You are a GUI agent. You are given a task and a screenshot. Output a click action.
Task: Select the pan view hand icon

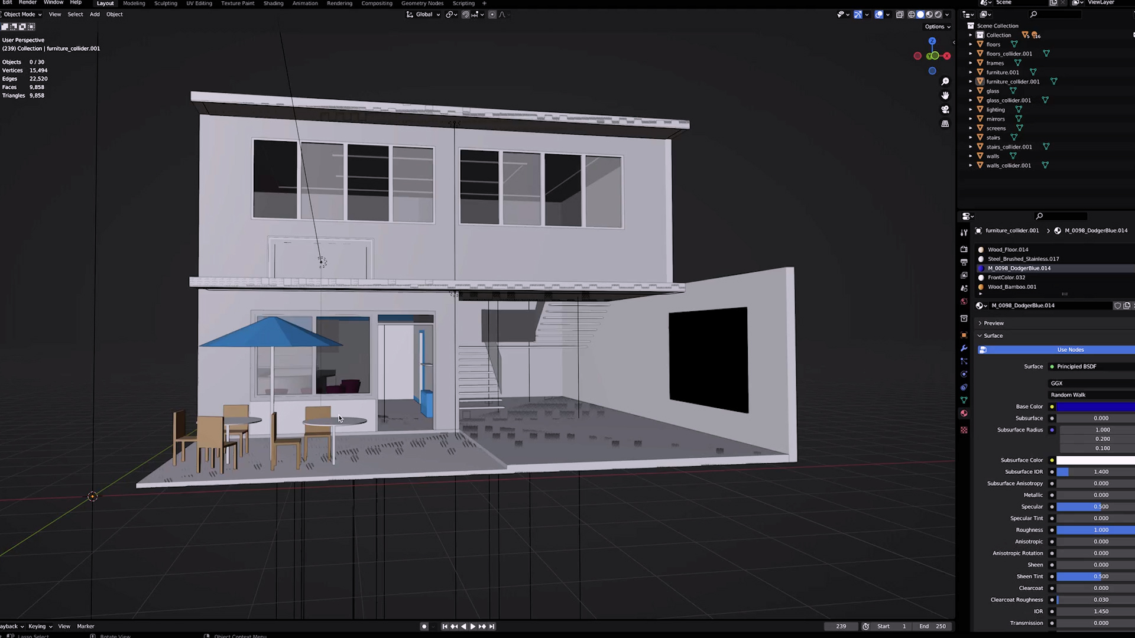pyautogui.click(x=945, y=96)
